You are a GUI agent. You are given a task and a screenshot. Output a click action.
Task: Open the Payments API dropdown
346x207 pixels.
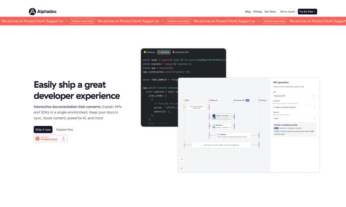click(294, 96)
